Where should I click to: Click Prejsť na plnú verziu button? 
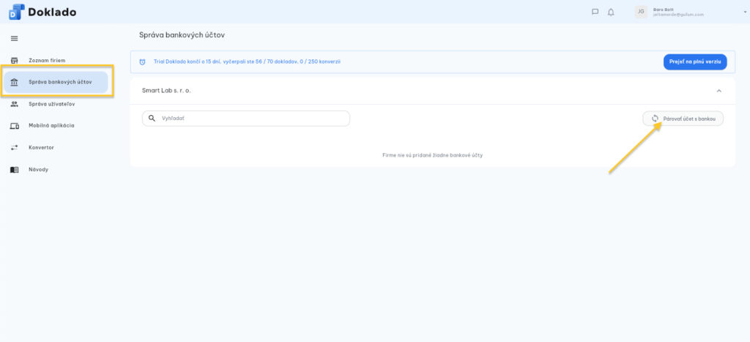[695, 62]
